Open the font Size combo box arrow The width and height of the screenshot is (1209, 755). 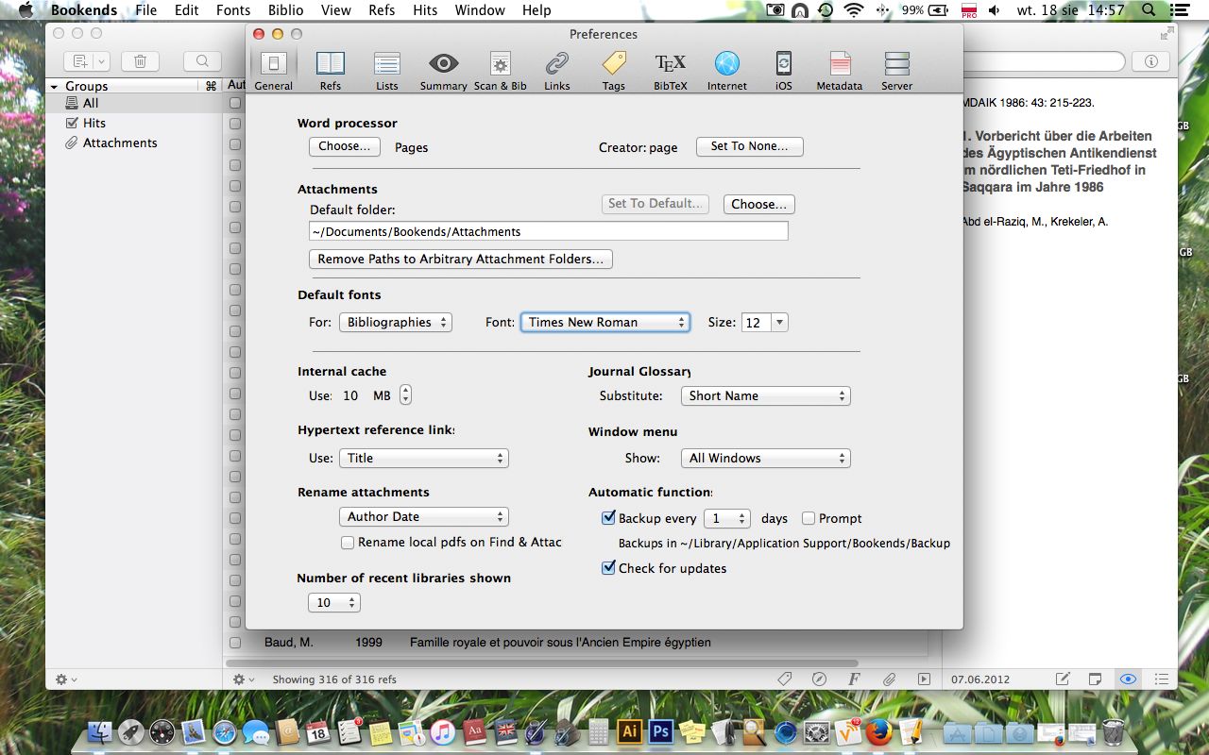[779, 322]
